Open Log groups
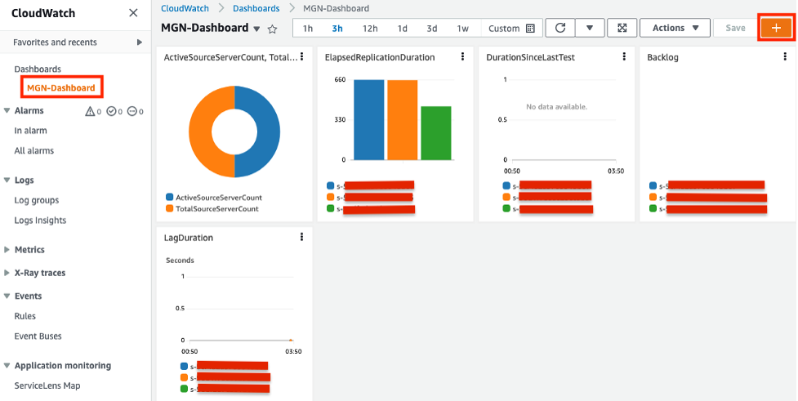Image resolution: width=798 pixels, height=401 pixels. (x=37, y=201)
